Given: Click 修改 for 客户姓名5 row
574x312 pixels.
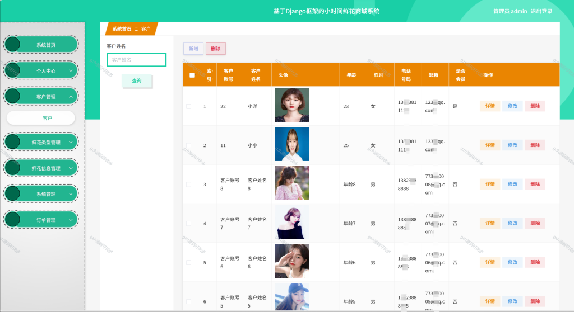Looking at the screenshot, I should (512, 301).
